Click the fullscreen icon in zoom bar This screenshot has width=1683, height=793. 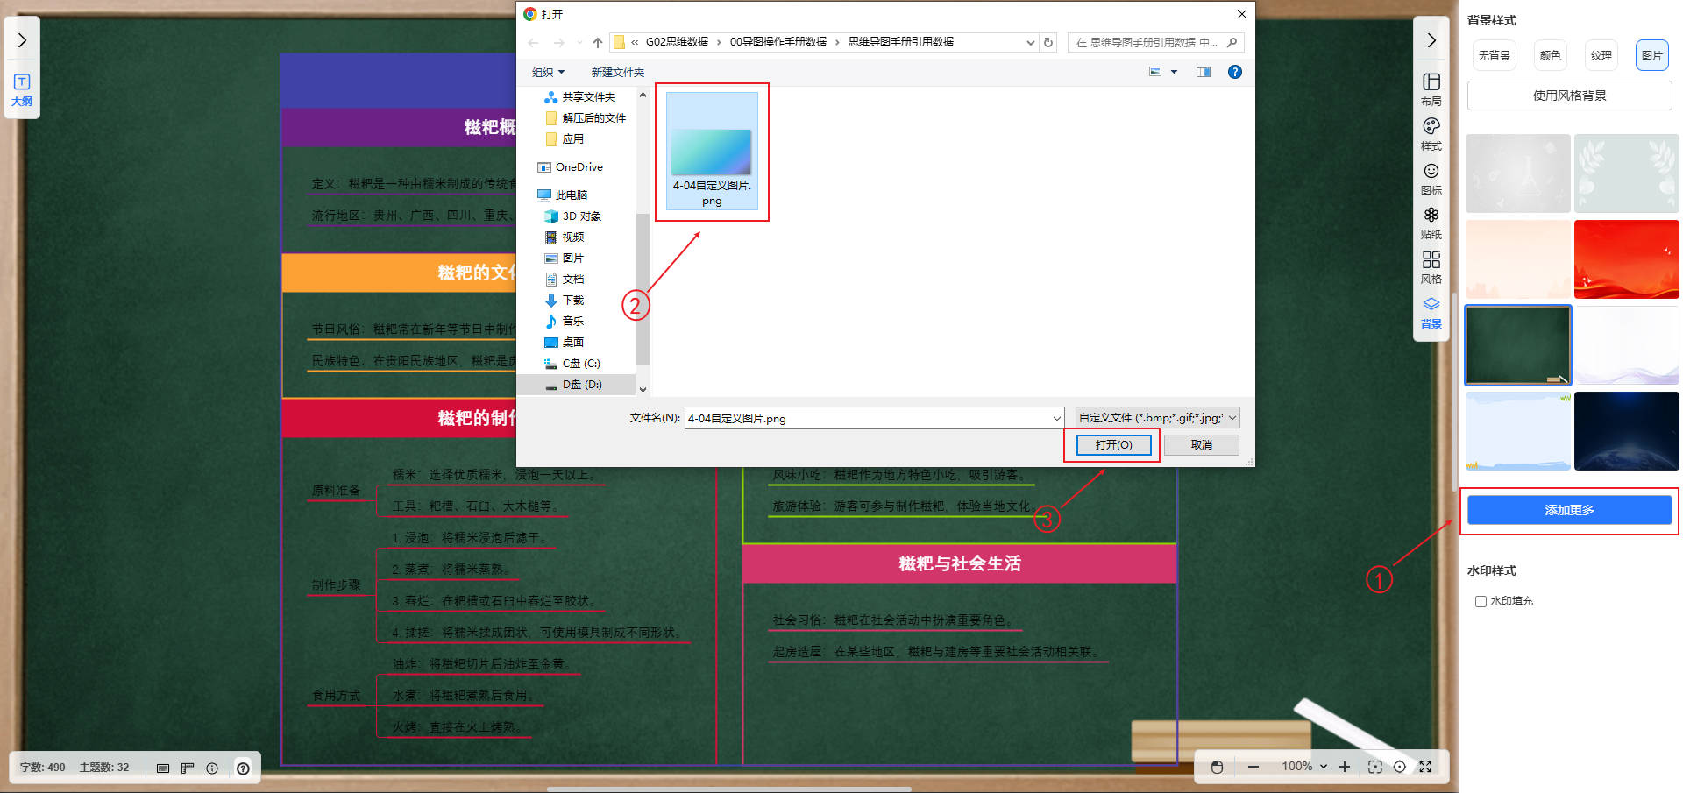pos(1425,767)
